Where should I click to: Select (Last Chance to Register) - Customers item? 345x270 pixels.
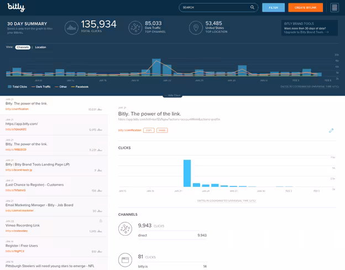[54, 186]
